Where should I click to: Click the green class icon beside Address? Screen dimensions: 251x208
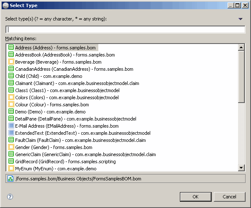point(11,48)
